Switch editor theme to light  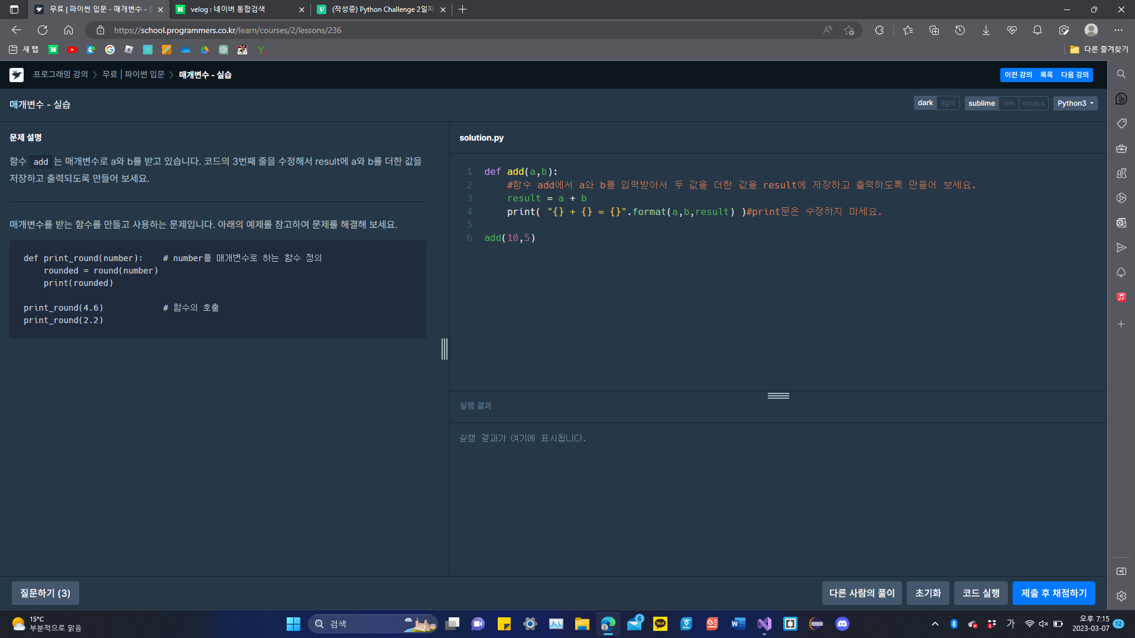[948, 103]
